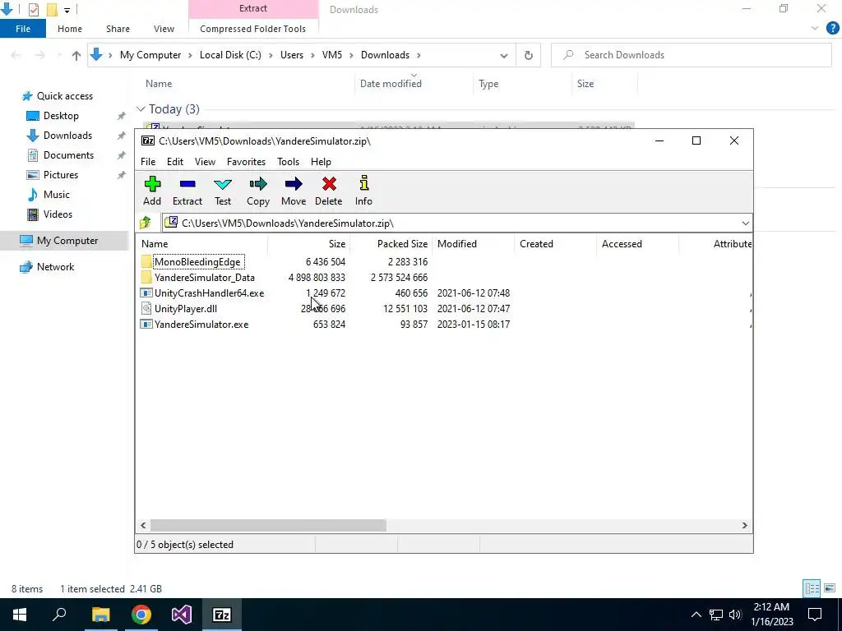Expand chevron after My Computer in breadcrumb
The width and height of the screenshot is (842, 631).
(x=190, y=55)
